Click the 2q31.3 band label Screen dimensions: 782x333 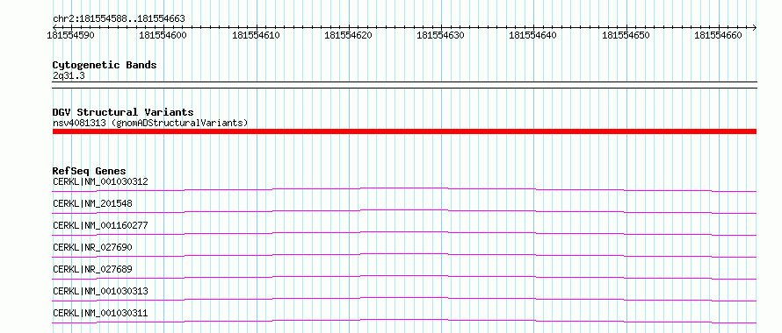click(69, 75)
